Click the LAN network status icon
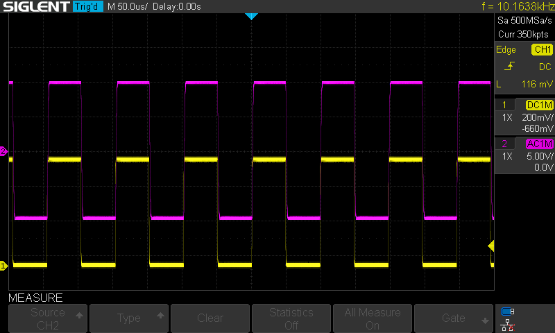Screen dimensions: 555x333 click(508, 325)
